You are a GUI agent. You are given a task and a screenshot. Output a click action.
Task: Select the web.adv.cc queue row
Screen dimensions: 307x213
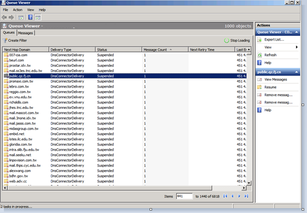click(125, 181)
